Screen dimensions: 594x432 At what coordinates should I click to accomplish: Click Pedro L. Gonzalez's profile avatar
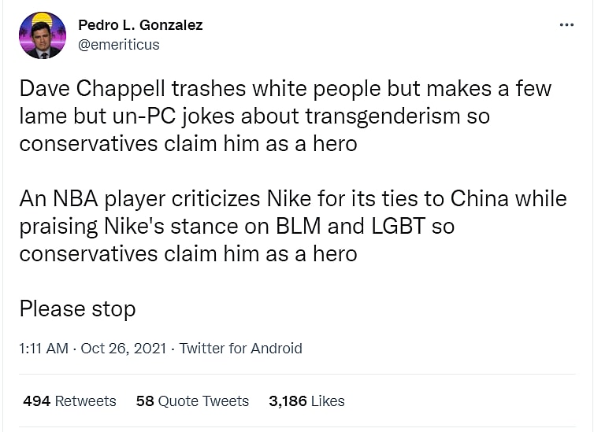pos(43,35)
